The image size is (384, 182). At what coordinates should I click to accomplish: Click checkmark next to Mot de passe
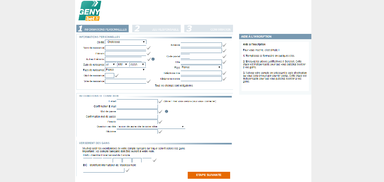click(160, 111)
